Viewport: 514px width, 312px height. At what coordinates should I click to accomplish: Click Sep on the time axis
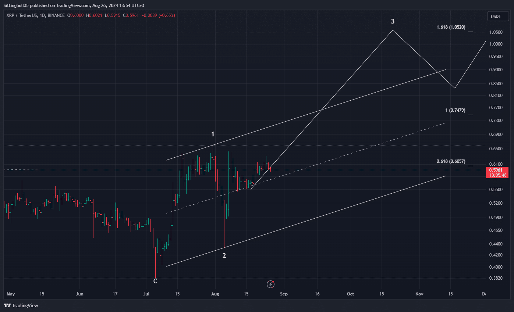coord(283,294)
